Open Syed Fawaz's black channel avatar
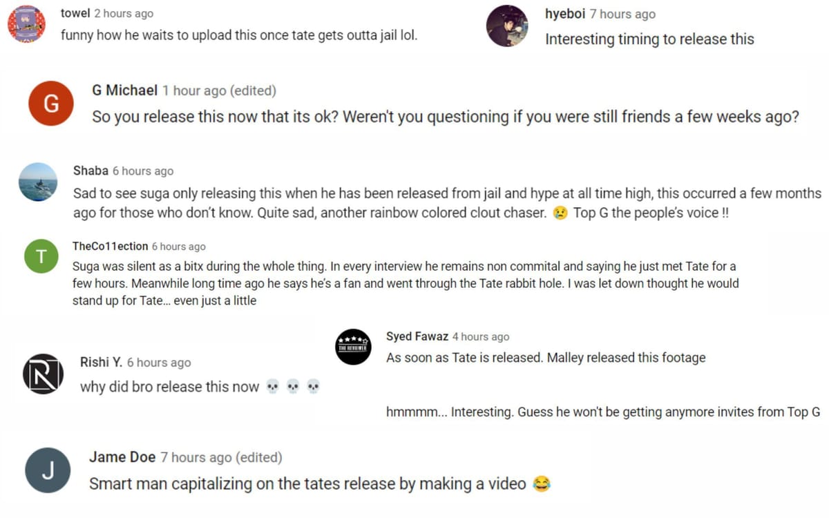The image size is (829, 518). pyautogui.click(x=353, y=347)
